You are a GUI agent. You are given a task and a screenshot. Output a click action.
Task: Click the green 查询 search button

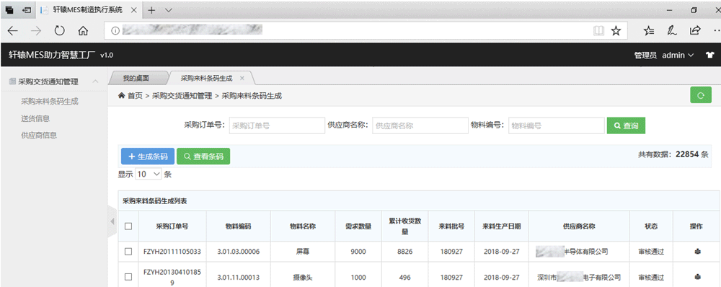coord(626,125)
